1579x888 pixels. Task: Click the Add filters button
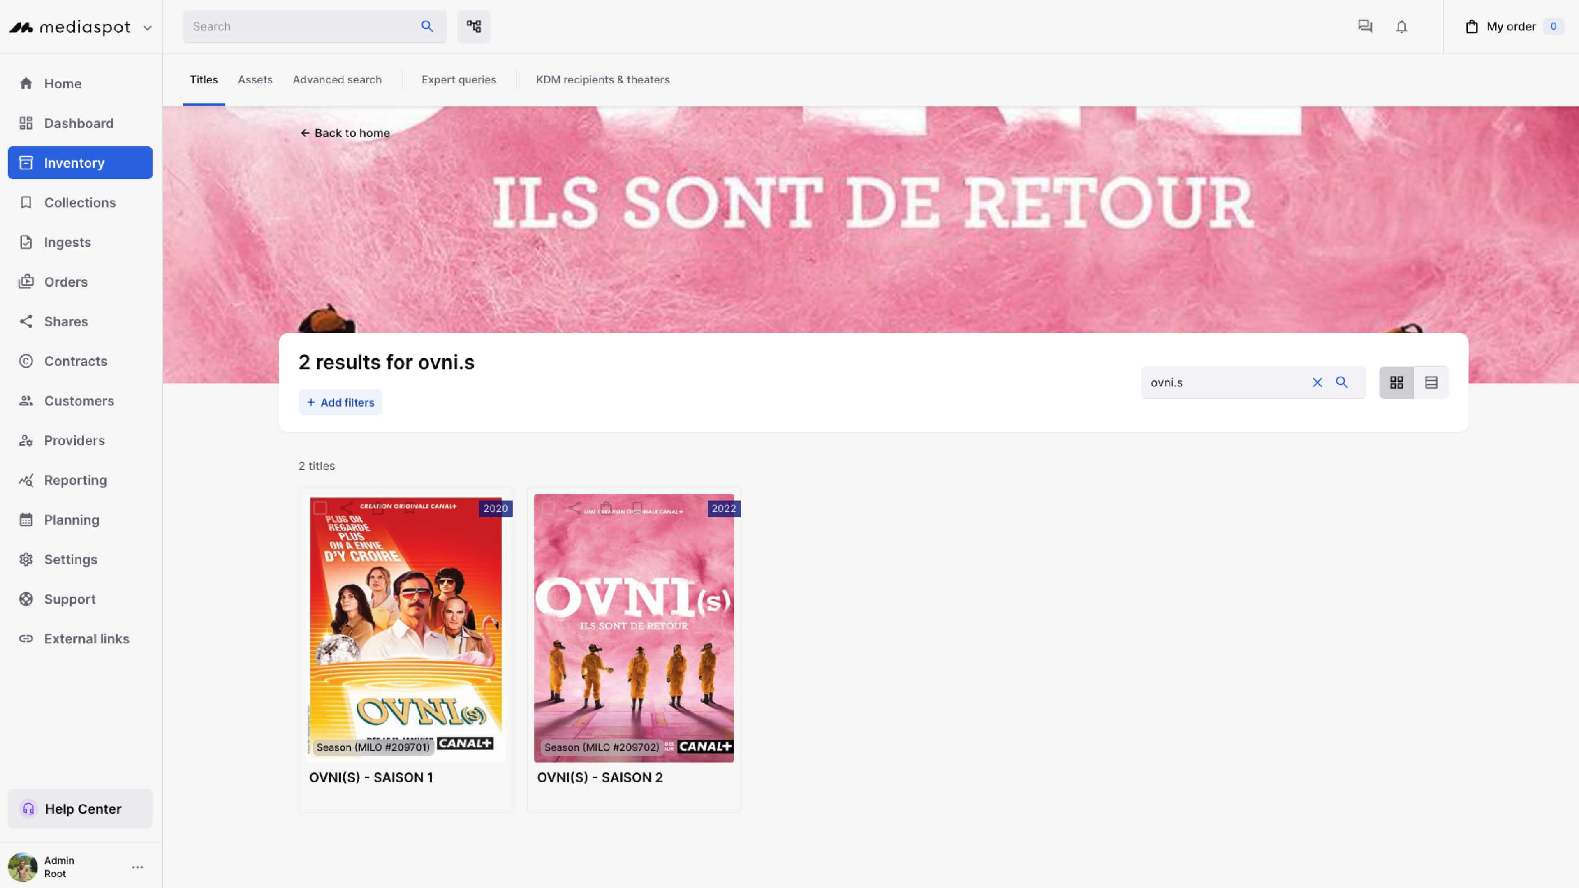(x=340, y=402)
